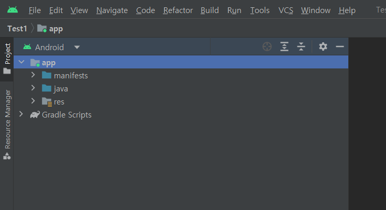
Task: Click the Select Opened File crosshair icon
Action: pyautogui.click(x=267, y=46)
